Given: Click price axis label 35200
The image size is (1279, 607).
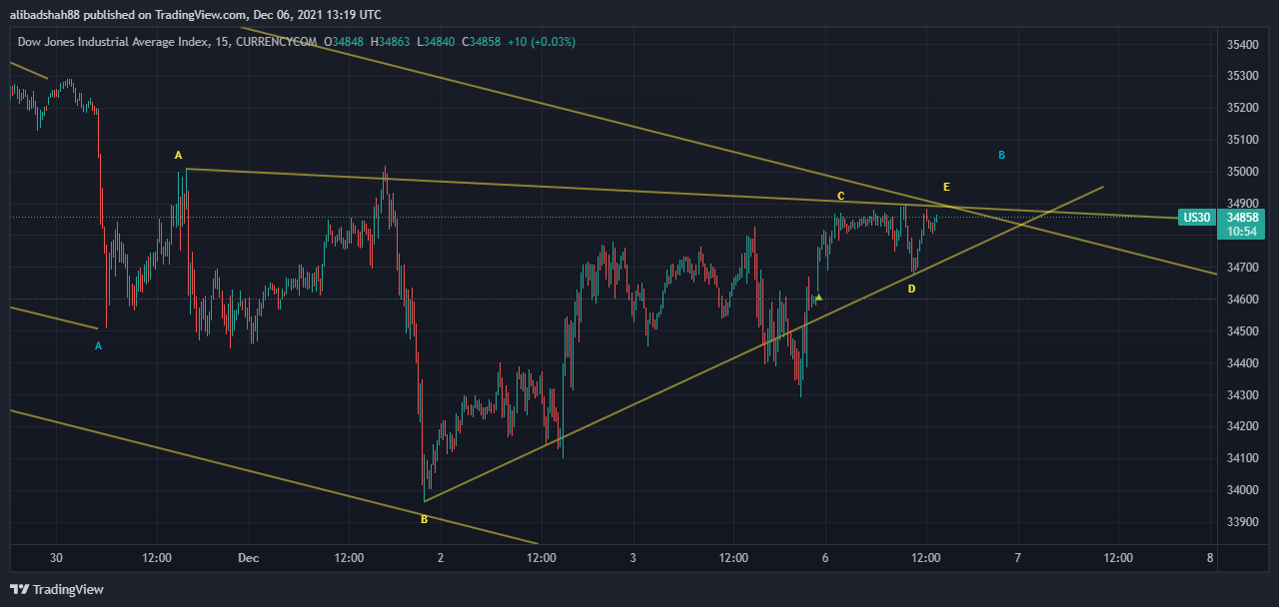Looking at the screenshot, I should (x=1242, y=108).
